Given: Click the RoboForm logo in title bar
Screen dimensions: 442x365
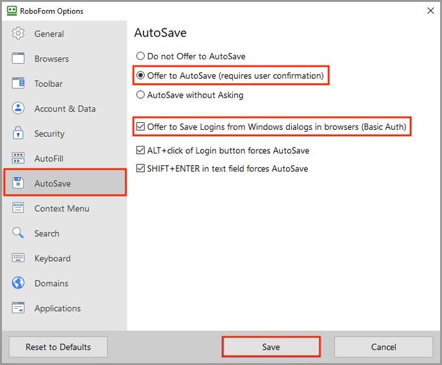Looking at the screenshot, I should pyautogui.click(x=12, y=11).
